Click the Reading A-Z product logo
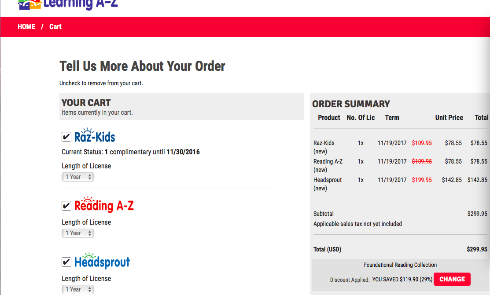The height and width of the screenshot is (295, 490). (104, 204)
